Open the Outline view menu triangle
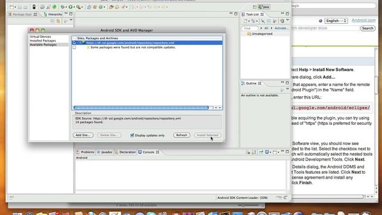The image size is (382, 215). (288, 89)
